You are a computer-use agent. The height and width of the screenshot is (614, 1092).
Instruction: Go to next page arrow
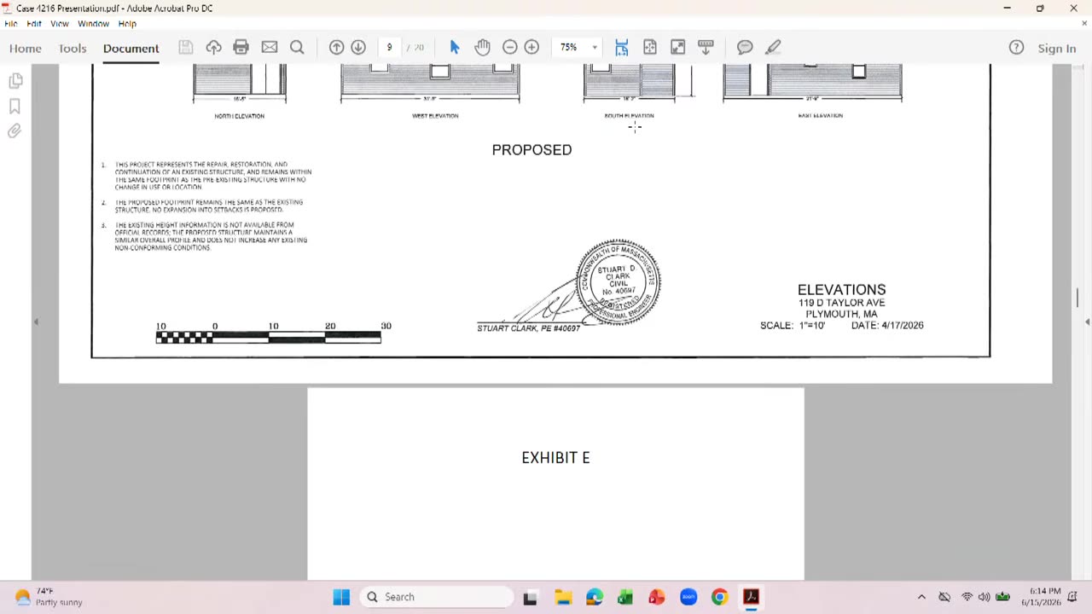(x=358, y=47)
